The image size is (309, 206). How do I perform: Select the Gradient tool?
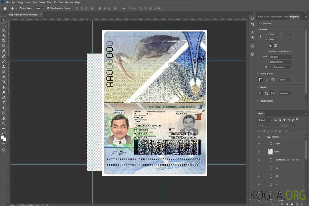(x=3, y=82)
